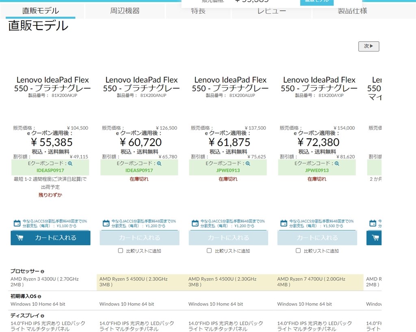Viewport: 416px width, 332px height.
Task: Switch to the 周辺機器 tab
Action: coord(125,11)
